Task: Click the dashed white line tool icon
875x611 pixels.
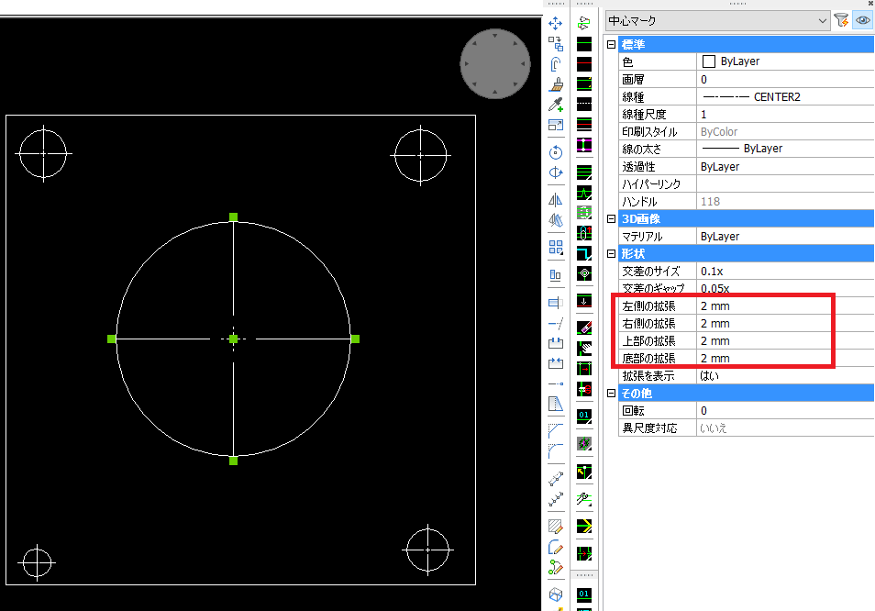Action: [584, 105]
